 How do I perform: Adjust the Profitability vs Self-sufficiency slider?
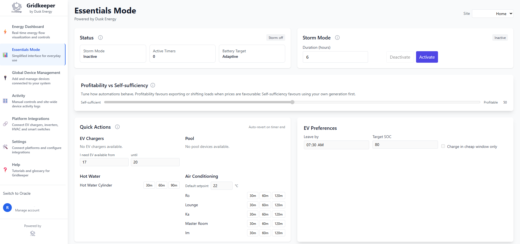coord(292,102)
